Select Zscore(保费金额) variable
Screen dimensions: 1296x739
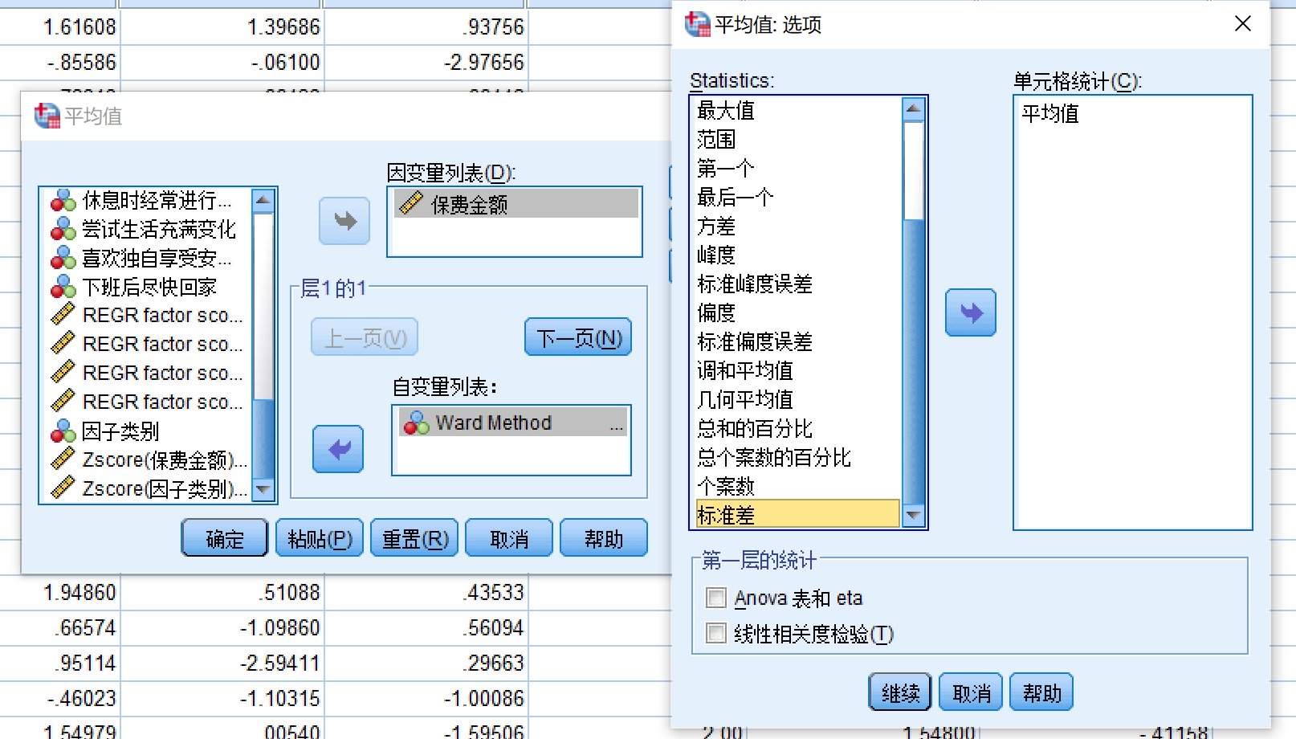[x=149, y=459]
